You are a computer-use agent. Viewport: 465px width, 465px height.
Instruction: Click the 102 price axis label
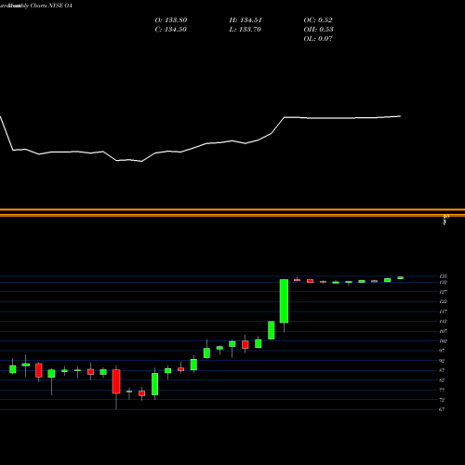click(x=443, y=341)
